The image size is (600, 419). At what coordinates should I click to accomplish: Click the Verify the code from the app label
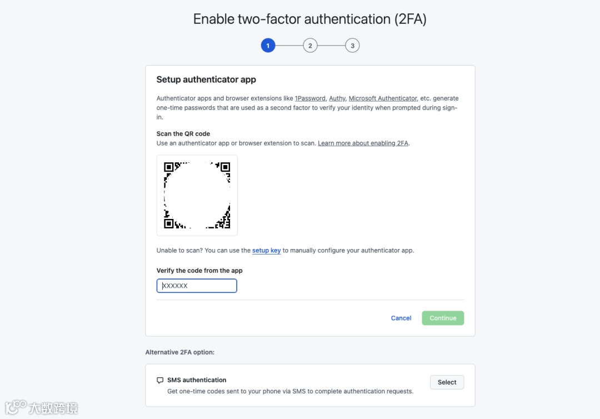(x=199, y=271)
